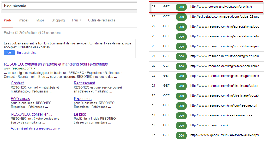Select the Web search tab
The height and width of the screenshot is (141, 264).
[x=7, y=20]
